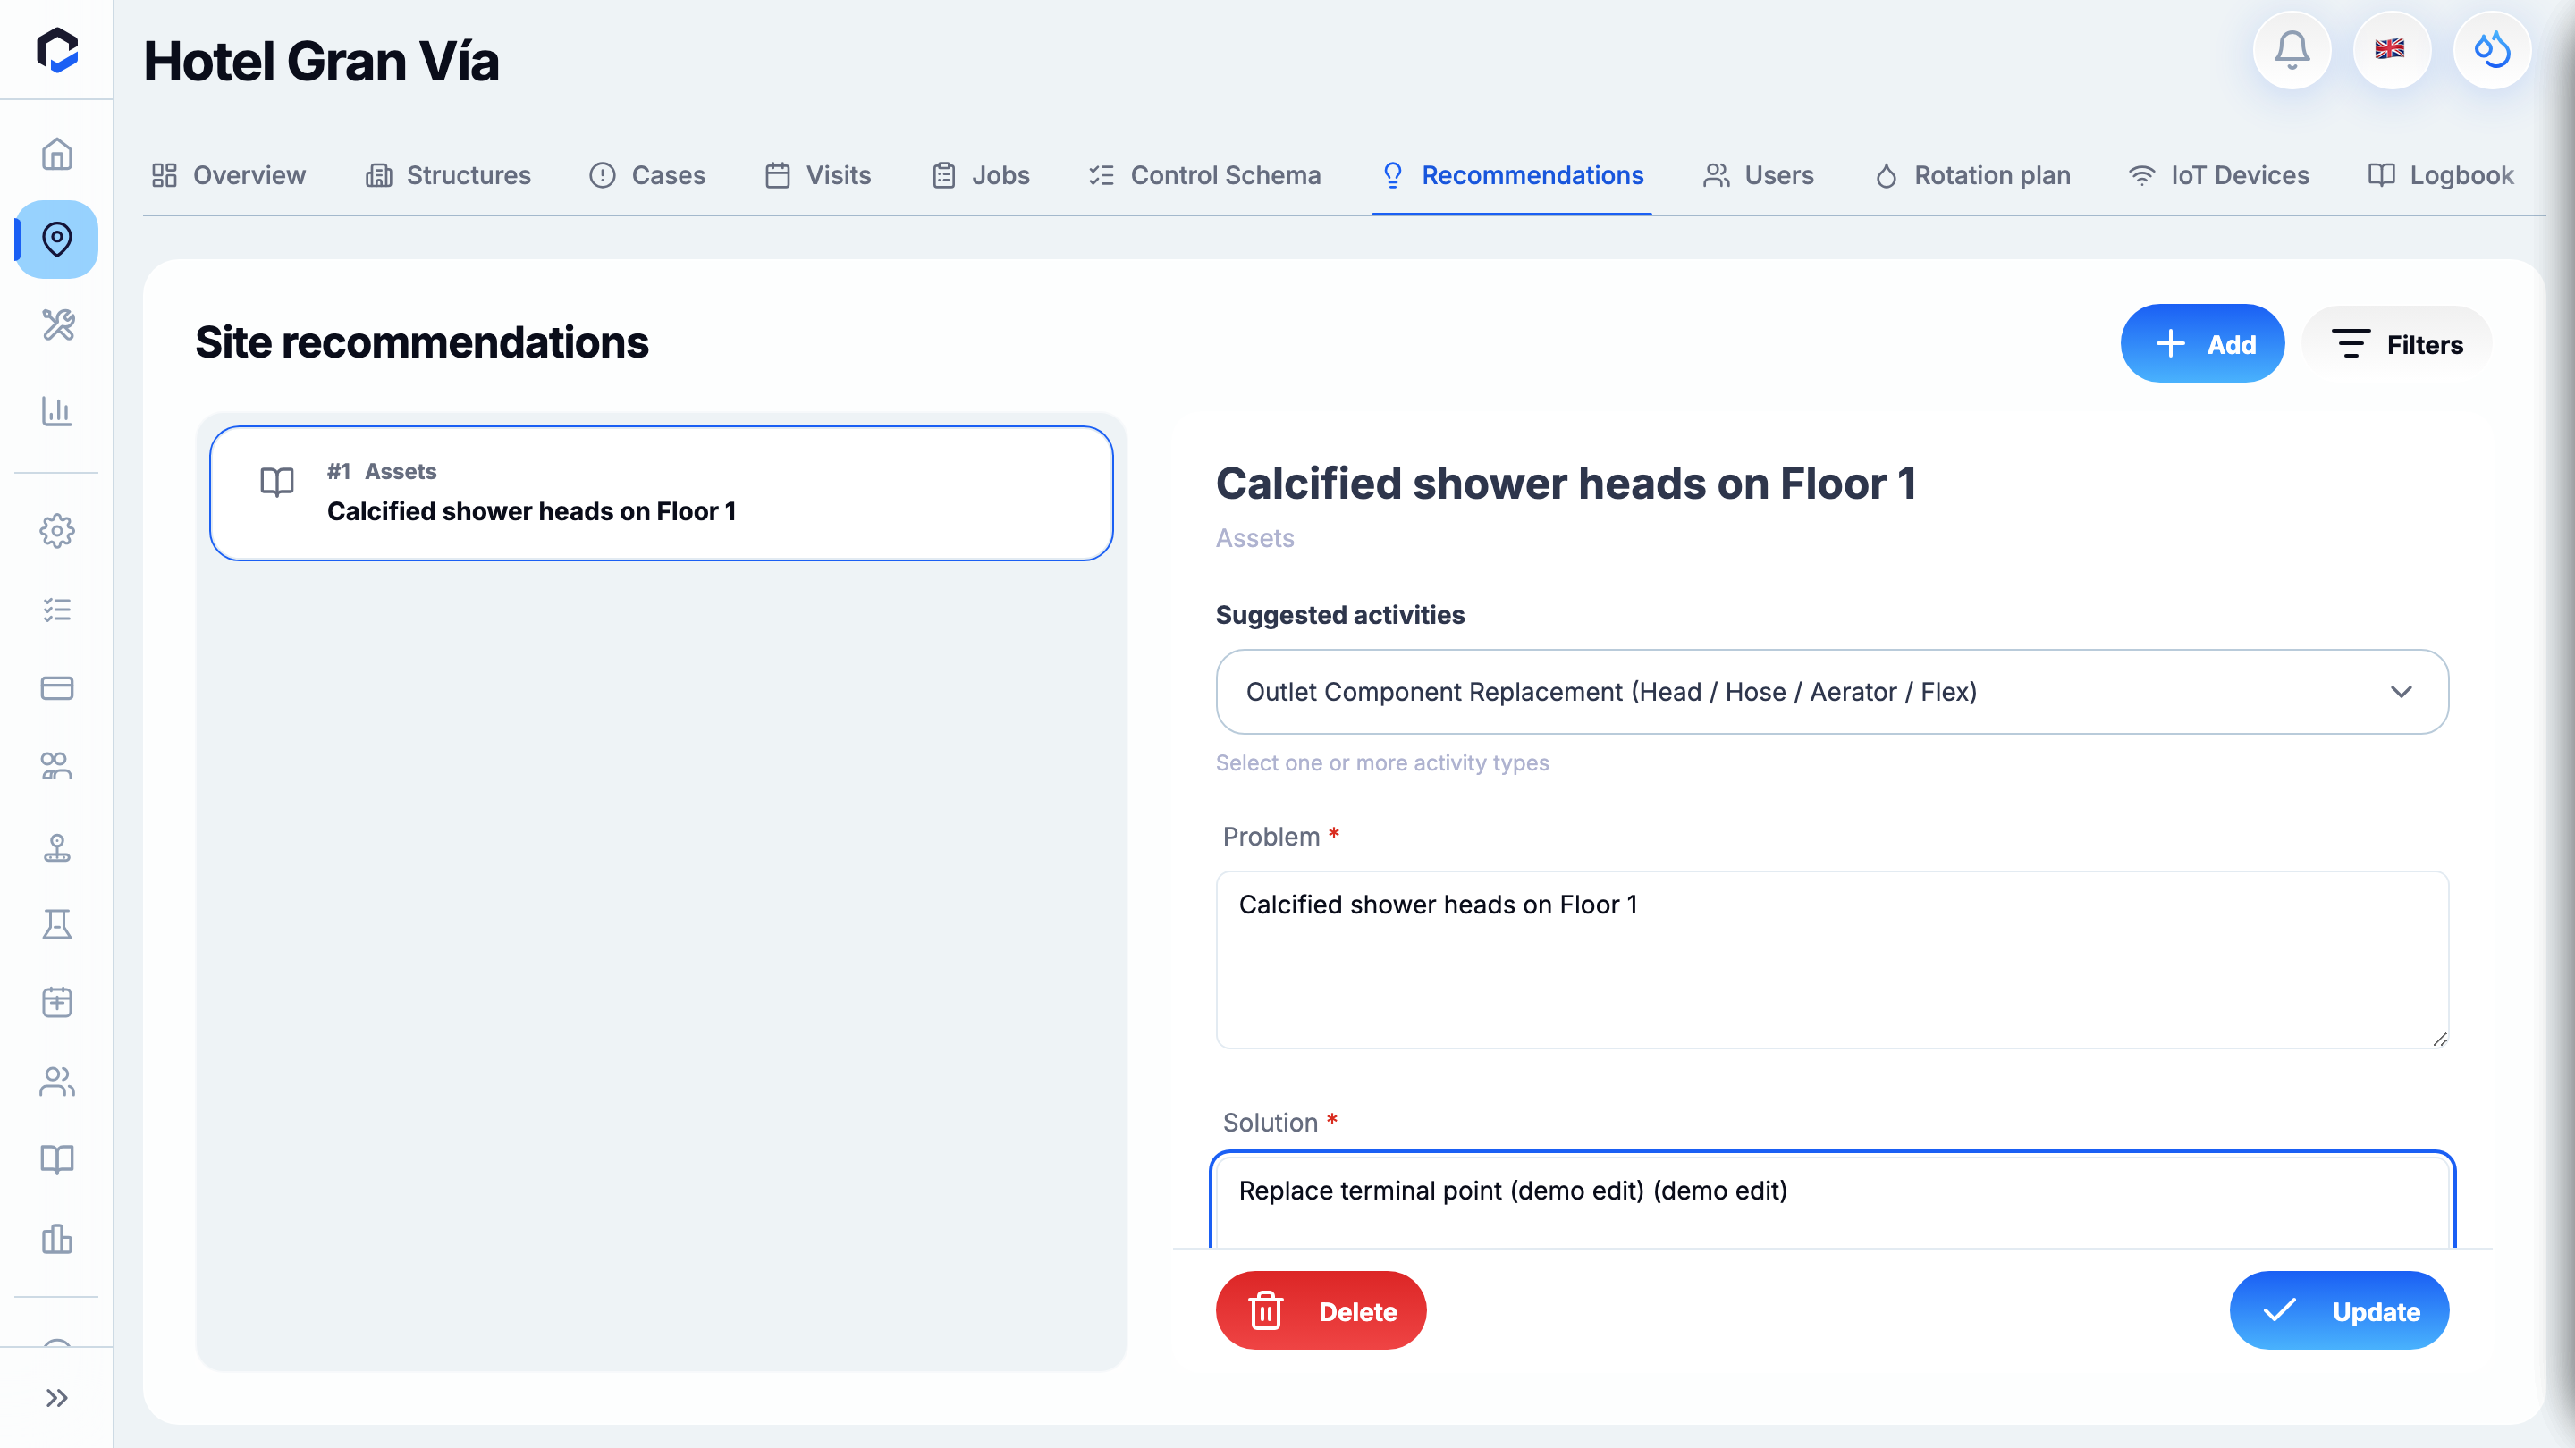Click the app logo in top-left

(x=57, y=50)
